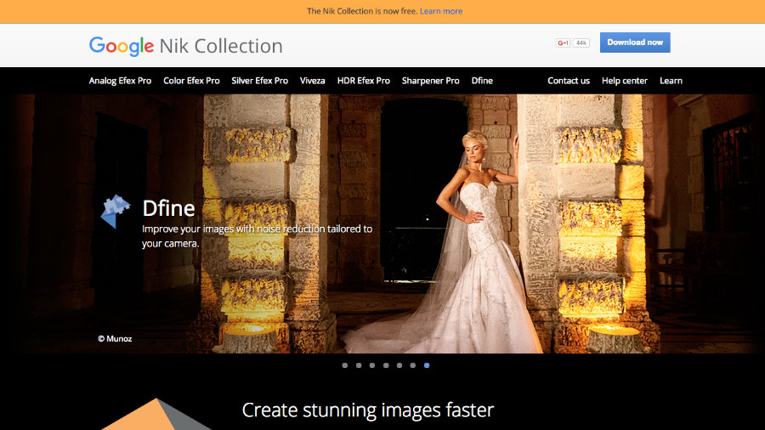765x430 pixels.
Task: Click the Nik Collection title text
Action: click(x=221, y=46)
